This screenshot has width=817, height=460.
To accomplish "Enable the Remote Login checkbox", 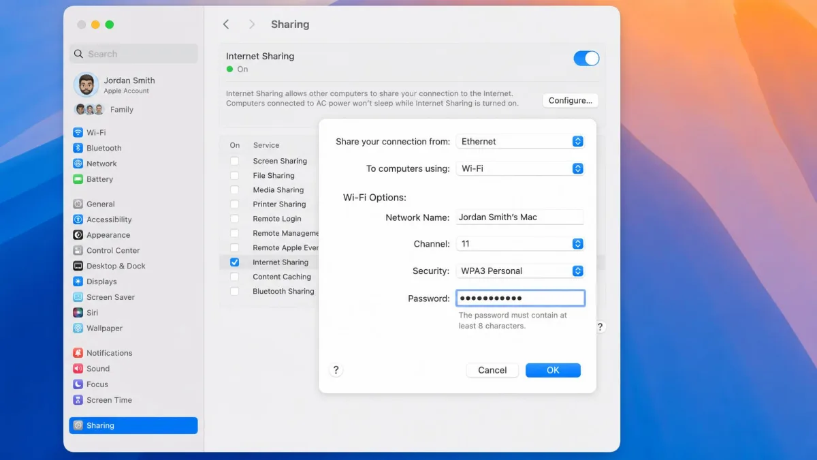I will point(235,219).
